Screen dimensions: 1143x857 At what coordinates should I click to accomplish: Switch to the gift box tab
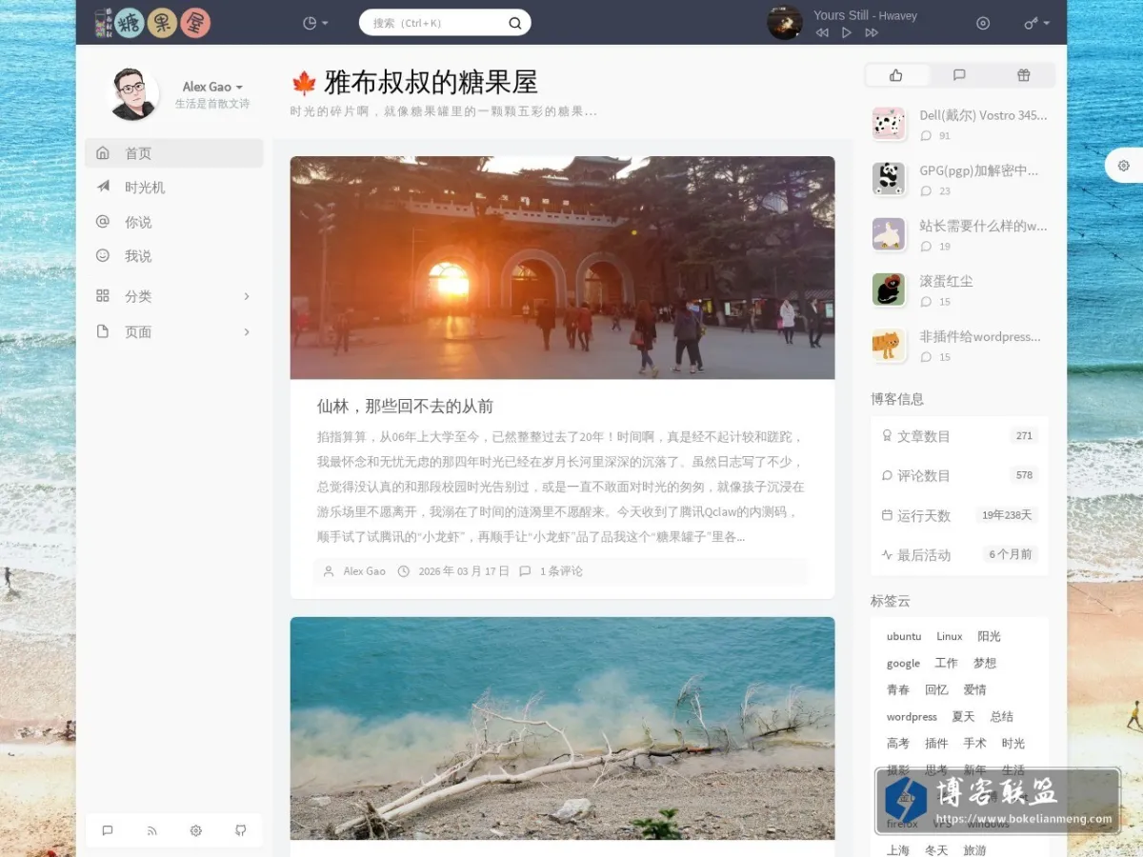point(1023,75)
